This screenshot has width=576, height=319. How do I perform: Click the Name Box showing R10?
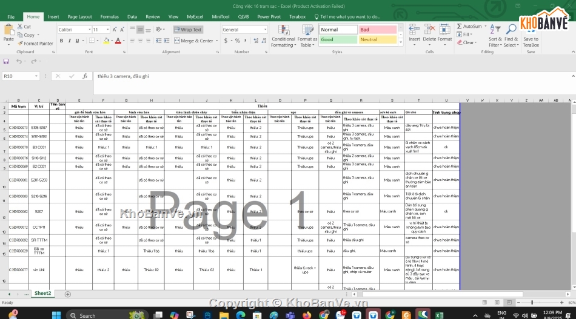point(21,76)
